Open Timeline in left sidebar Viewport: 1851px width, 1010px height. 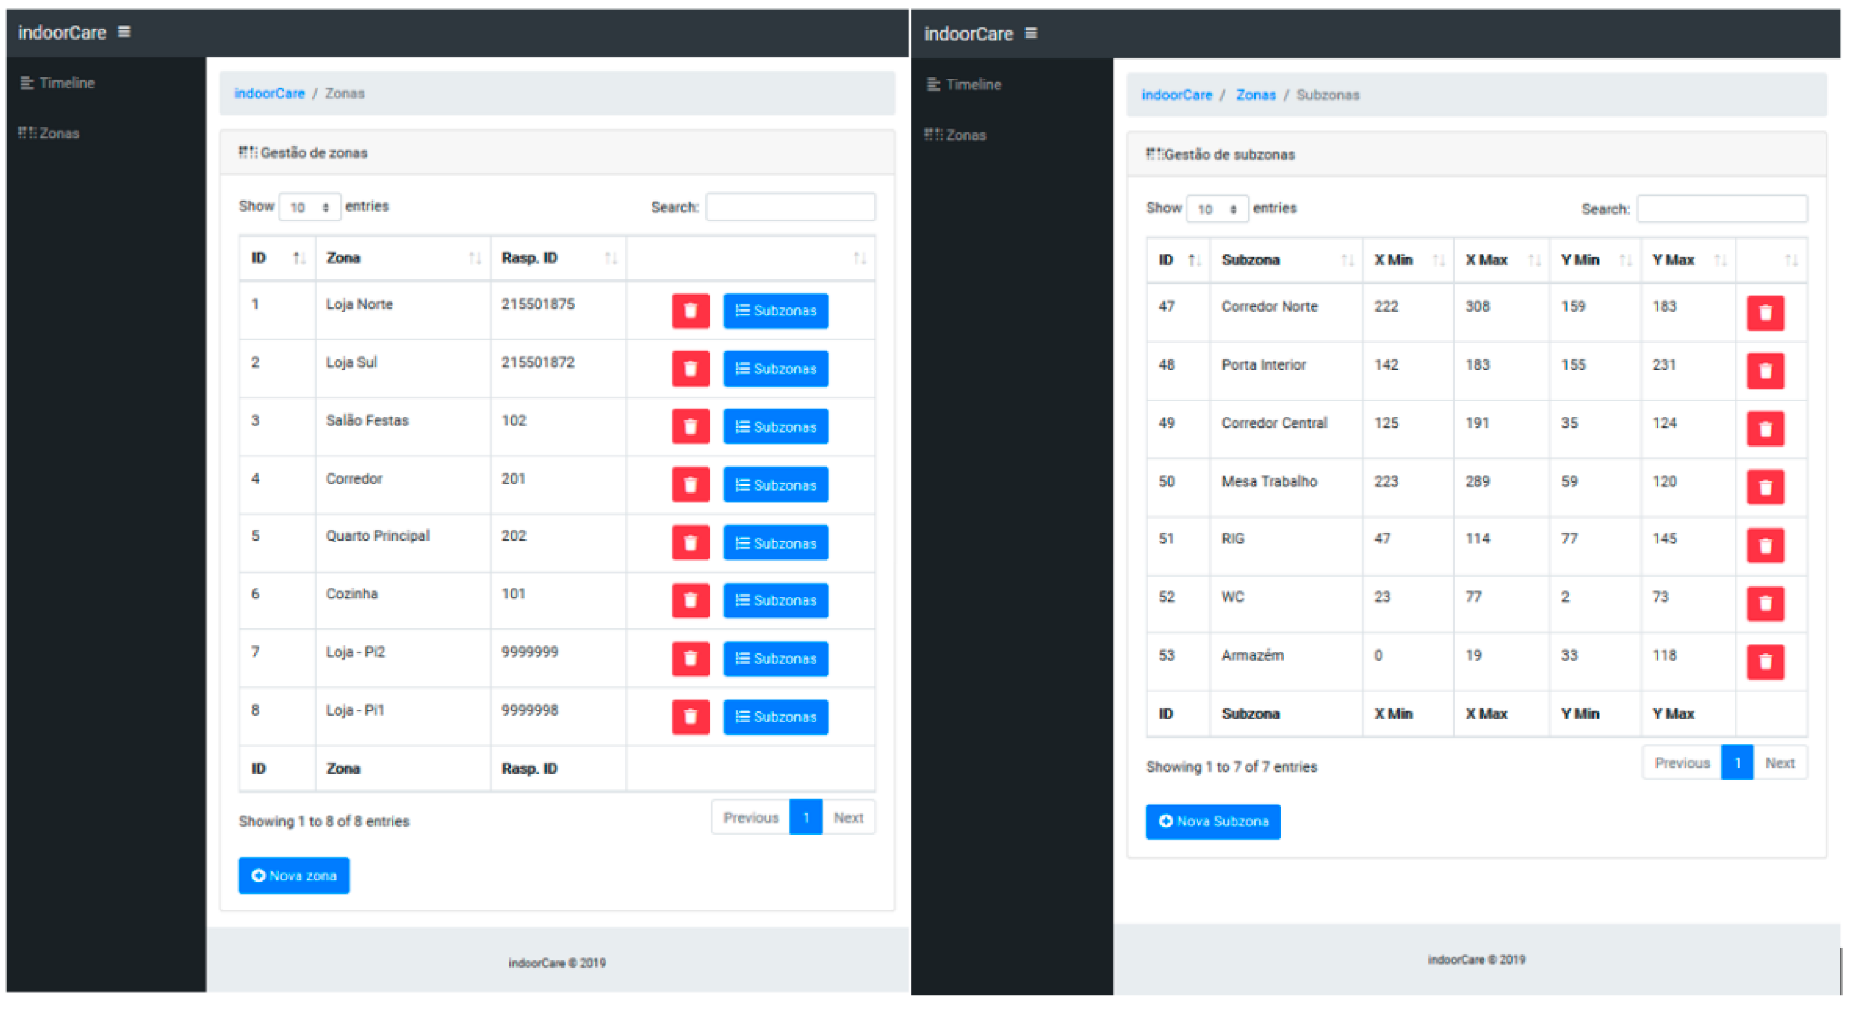[x=66, y=83]
